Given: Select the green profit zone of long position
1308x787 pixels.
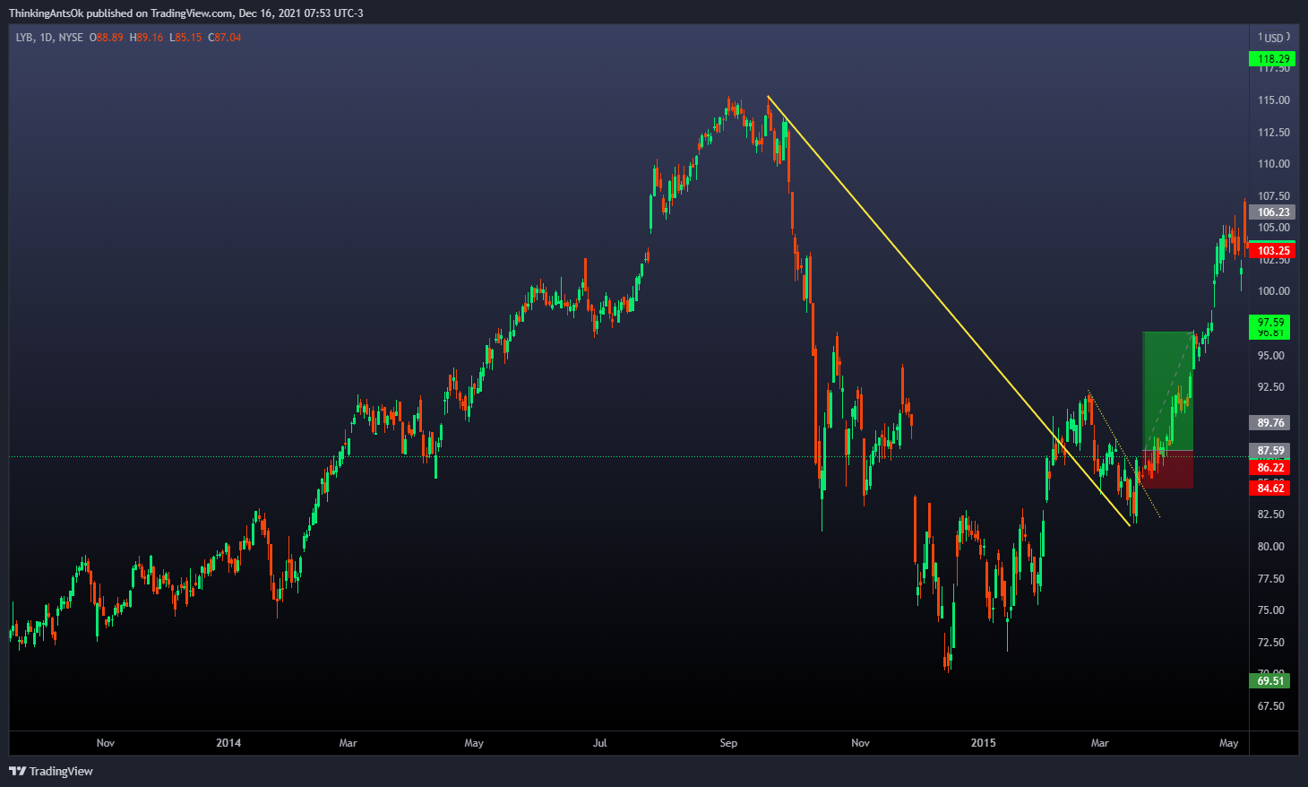Looking at the screenshot, I should click(1167, 391).
